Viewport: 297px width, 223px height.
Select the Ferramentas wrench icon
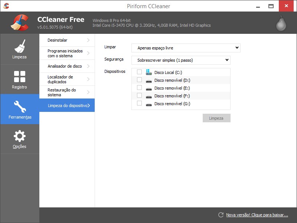tap(20, 107)
